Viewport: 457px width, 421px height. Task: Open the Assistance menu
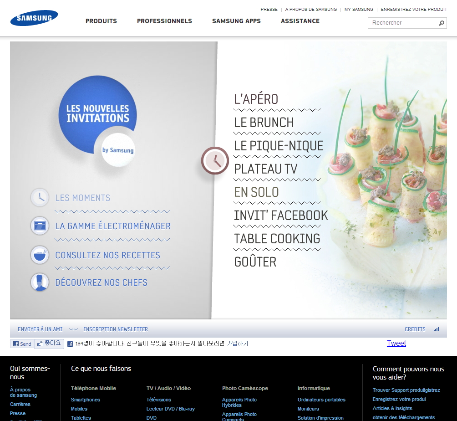coord(300,21)
